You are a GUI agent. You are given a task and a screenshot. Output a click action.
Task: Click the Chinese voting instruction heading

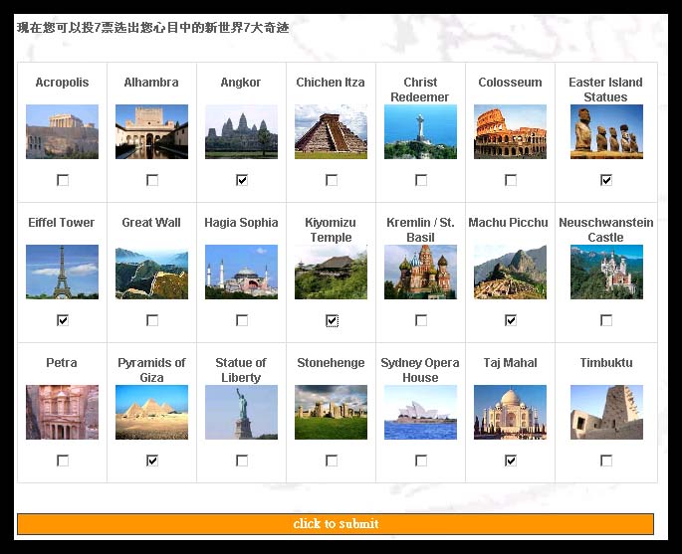point(152,28)
